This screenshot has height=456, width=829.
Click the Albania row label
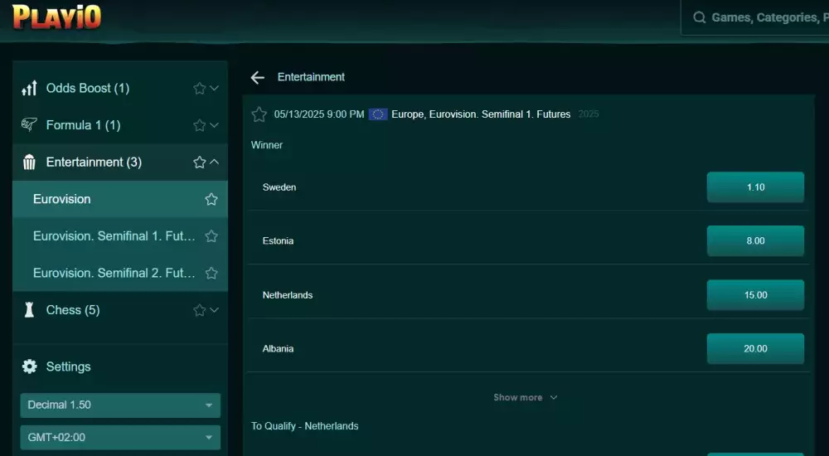[x=278, y=348]
